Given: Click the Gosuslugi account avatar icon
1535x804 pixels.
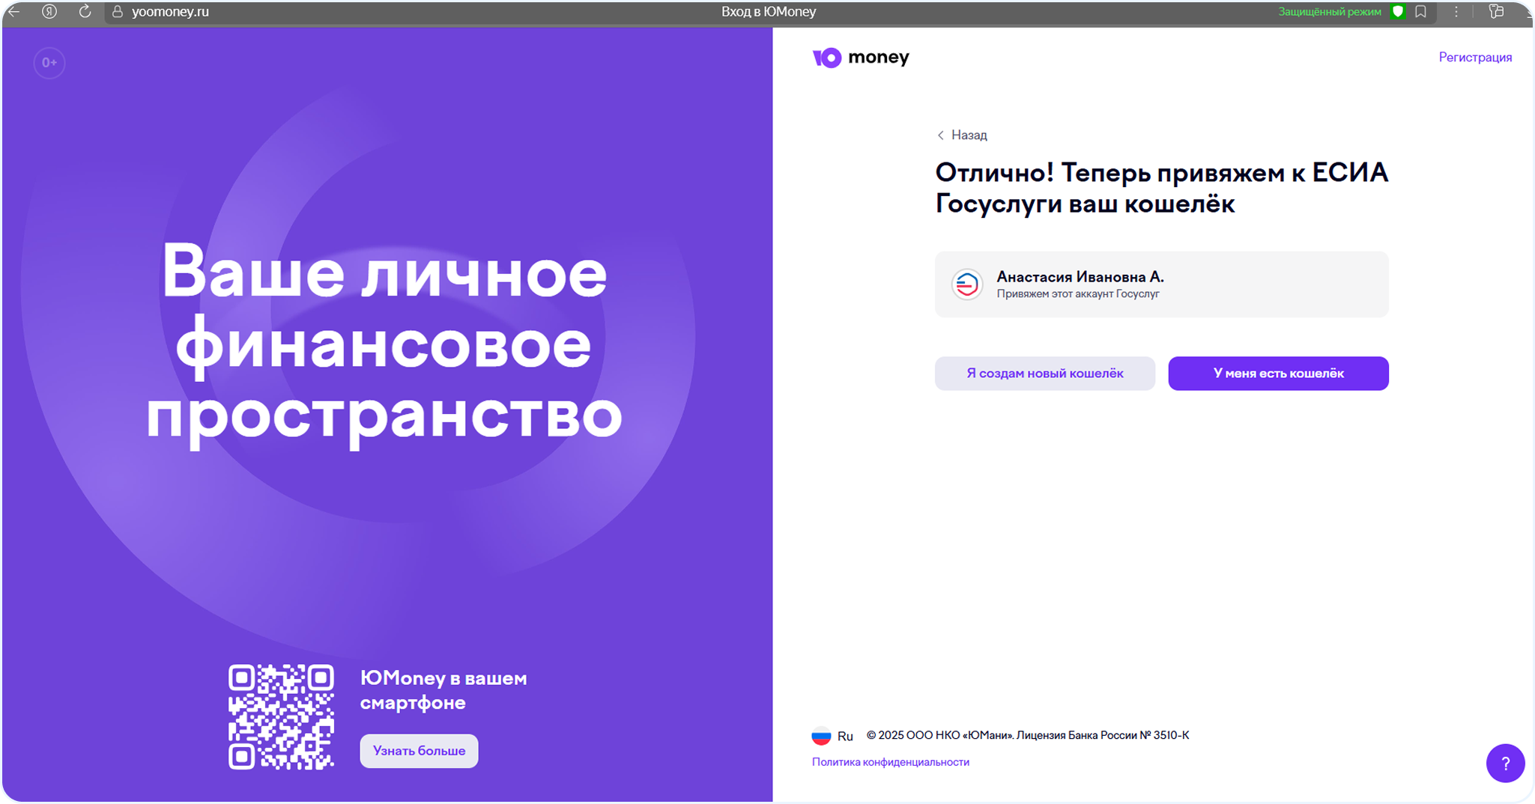Looking at the screenshot, I should point(966,284).
